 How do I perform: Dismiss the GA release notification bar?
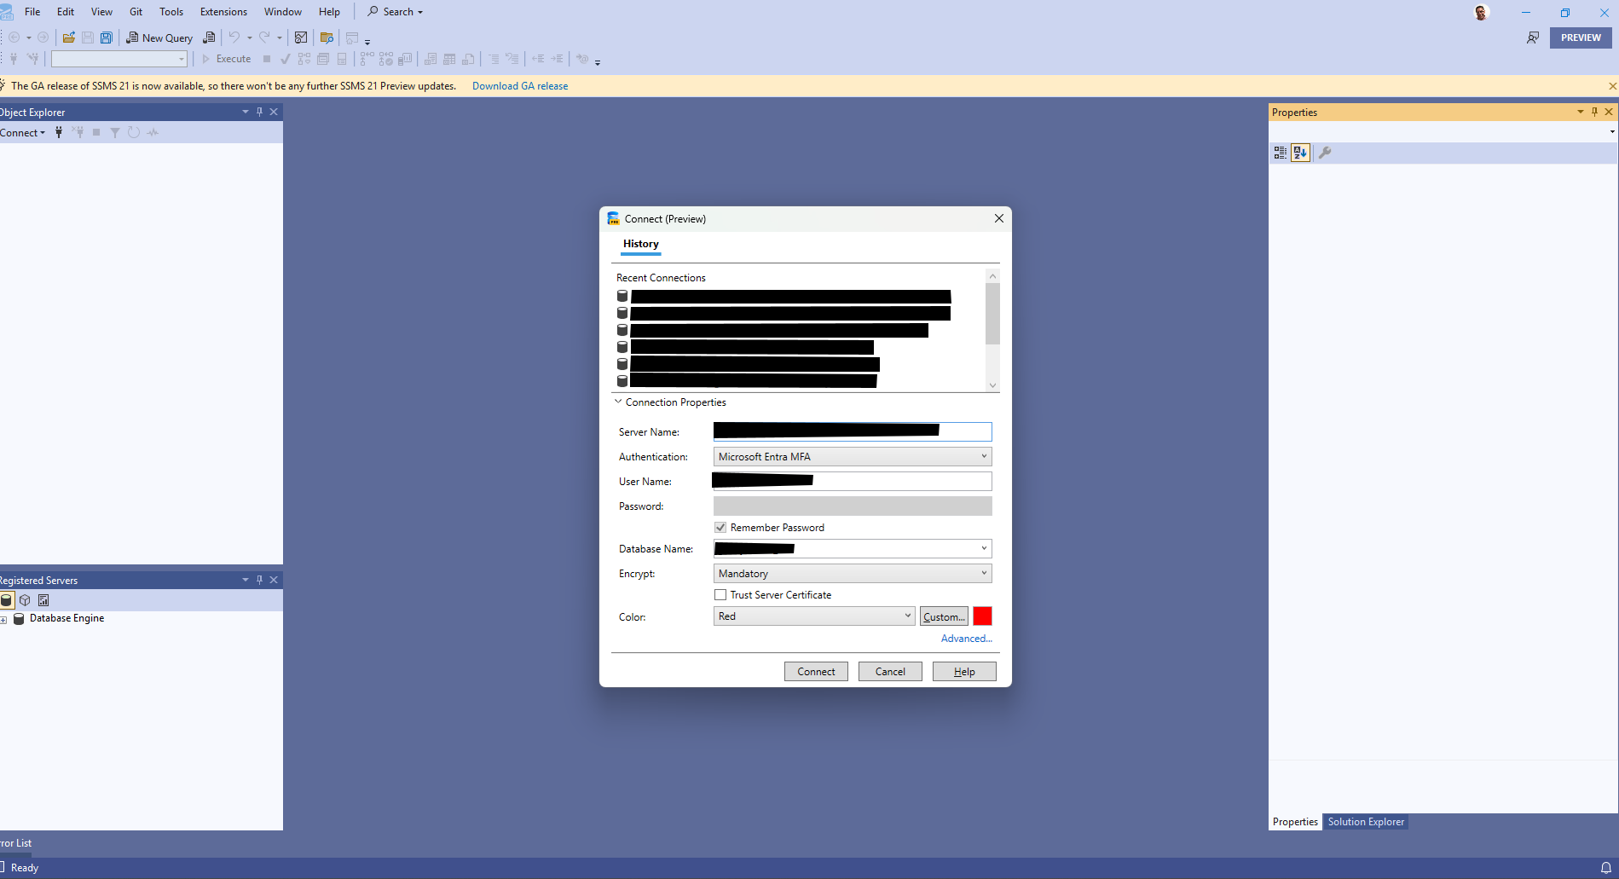1611,86
